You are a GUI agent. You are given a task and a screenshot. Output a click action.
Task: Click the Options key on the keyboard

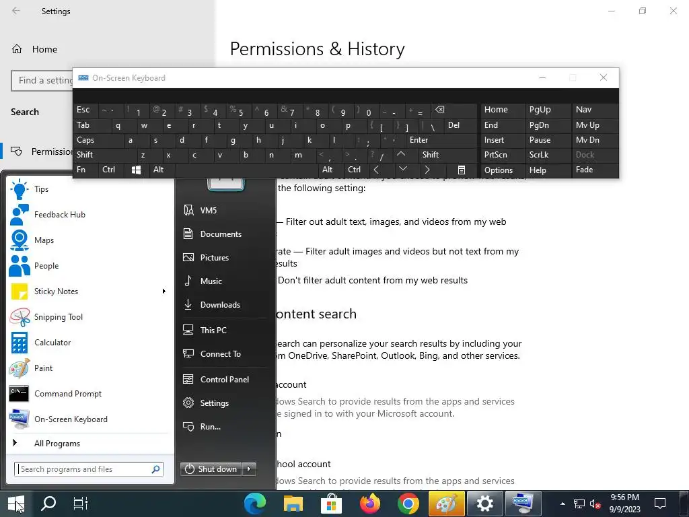click(503, 170)
